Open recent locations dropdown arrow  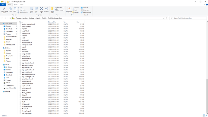click(x=8, y=18)
